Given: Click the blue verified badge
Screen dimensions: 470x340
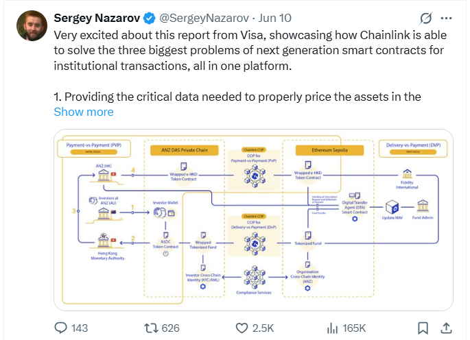Looking at the screenshot, I should [150, 19].
